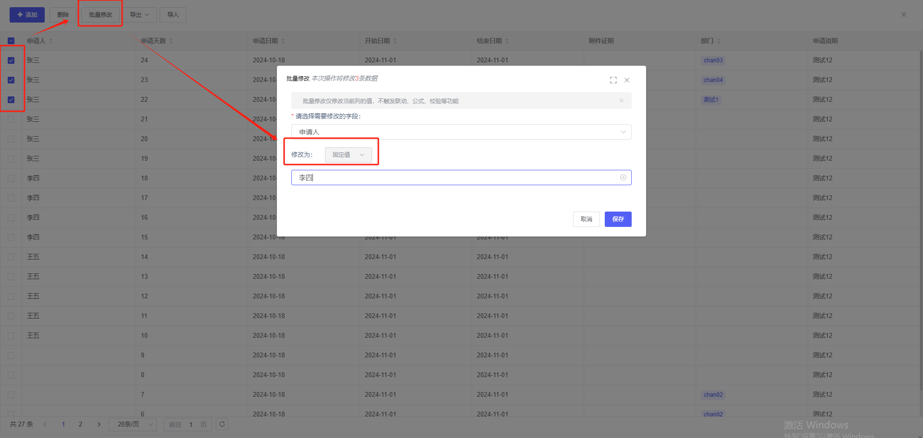Image resolution: width=923 pixels, height=438 pixels.
Task: Toggle the select-all checkbox in the table header
Action: 11,41
